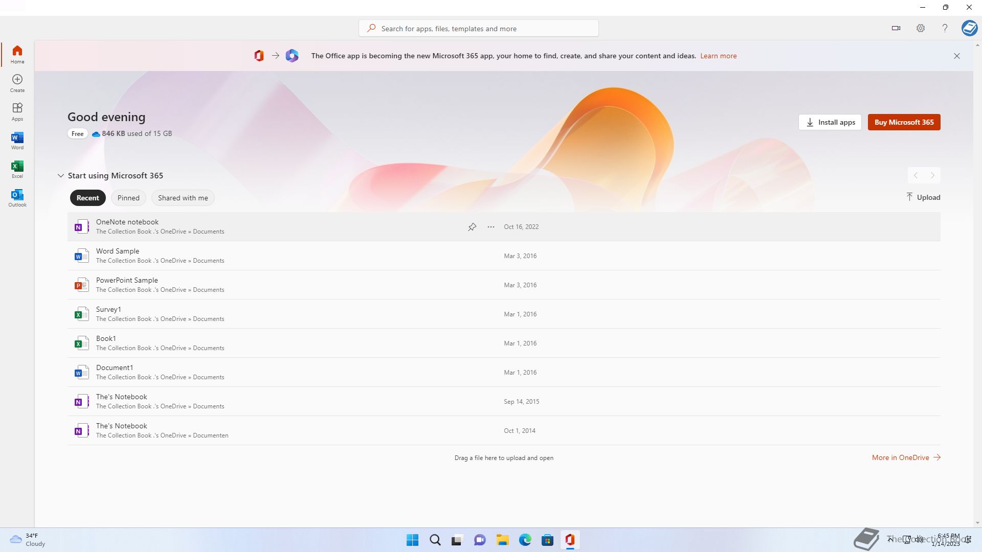The height and width of the screenshot is (552, 982).
Task: Open weather widget showing 34°F Cloudy
Action: (28, 540)
